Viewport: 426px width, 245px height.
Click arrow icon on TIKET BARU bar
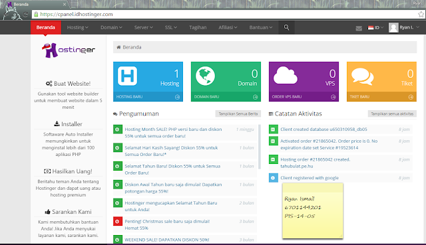411,97
